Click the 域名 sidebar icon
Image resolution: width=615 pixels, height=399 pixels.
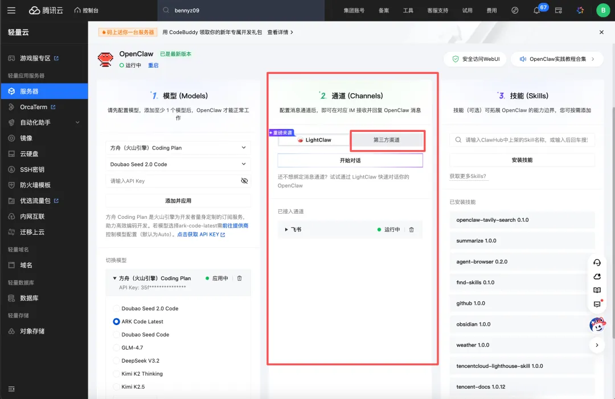[12, 265]
